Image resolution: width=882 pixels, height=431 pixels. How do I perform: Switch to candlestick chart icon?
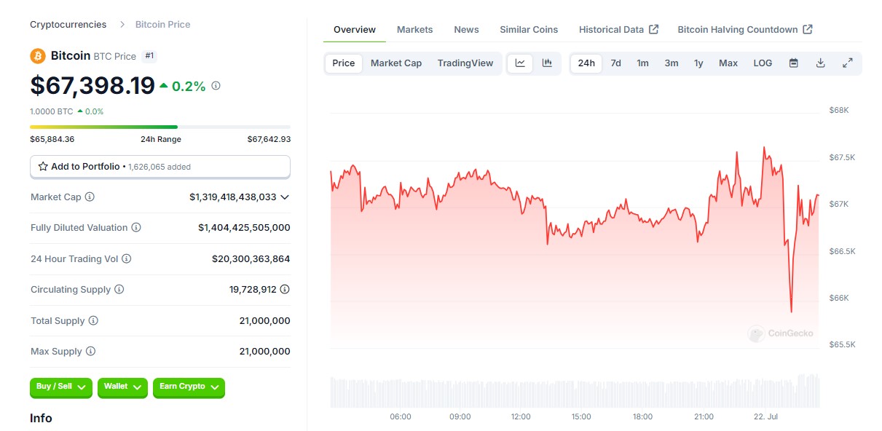[x=547, y=63]
